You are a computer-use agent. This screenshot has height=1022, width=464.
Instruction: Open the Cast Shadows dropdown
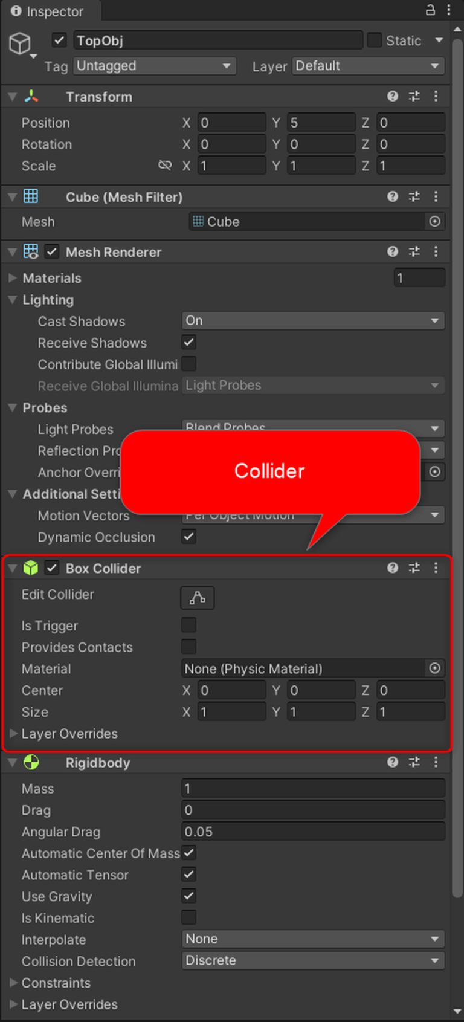(312, 320)
